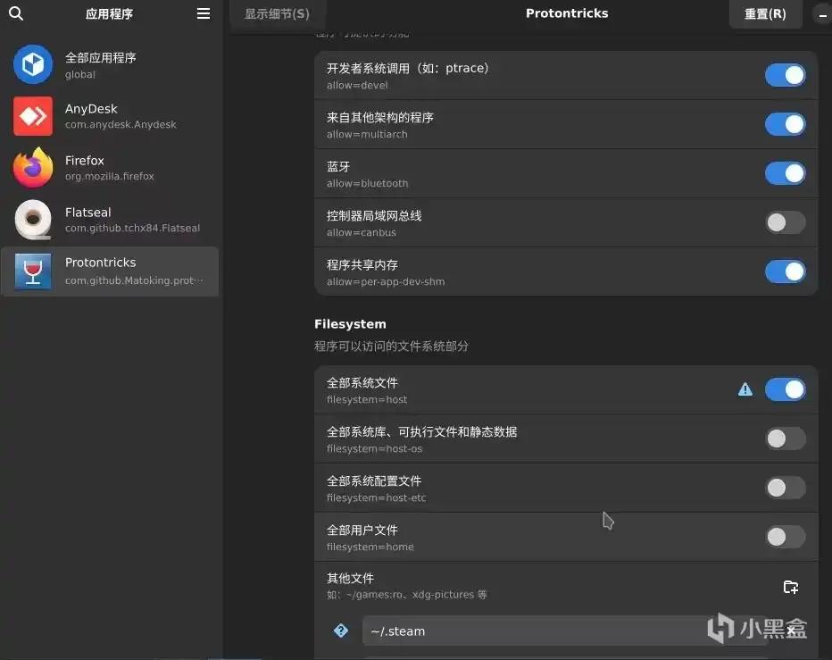Viewport: 832px width, 660px height.
Task: Select the Firefox app icon
Action: click(33, 167)
